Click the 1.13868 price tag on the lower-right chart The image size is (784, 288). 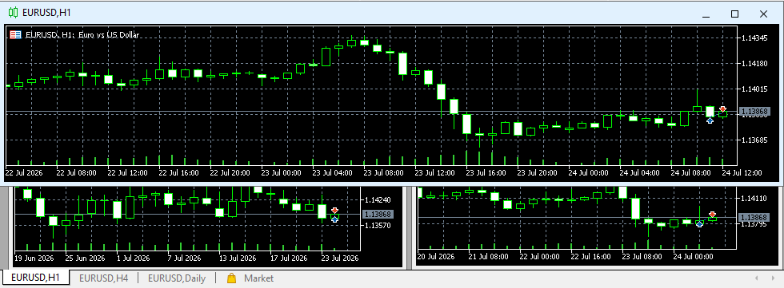point(754,217)
